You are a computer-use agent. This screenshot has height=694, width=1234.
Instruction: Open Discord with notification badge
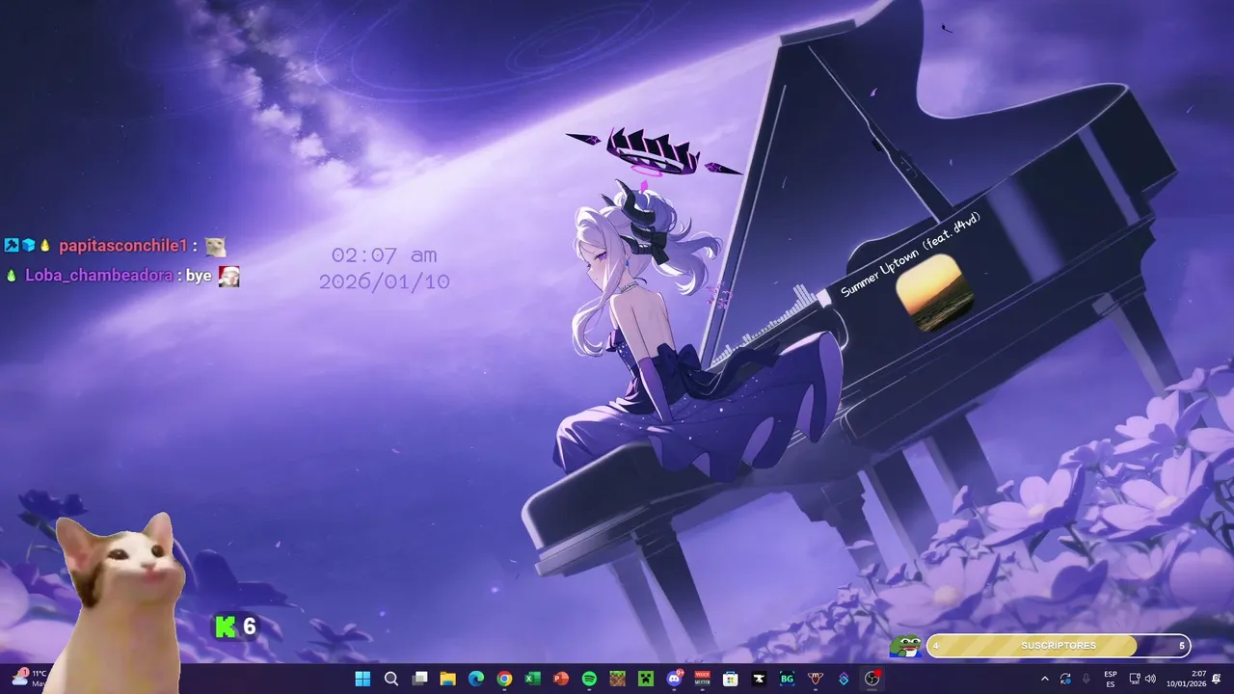click(674, 679)
